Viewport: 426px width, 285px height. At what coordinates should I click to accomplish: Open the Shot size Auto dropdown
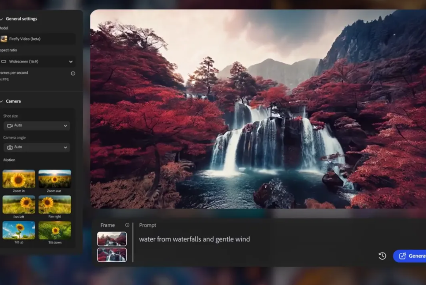(x=37, y=125)
